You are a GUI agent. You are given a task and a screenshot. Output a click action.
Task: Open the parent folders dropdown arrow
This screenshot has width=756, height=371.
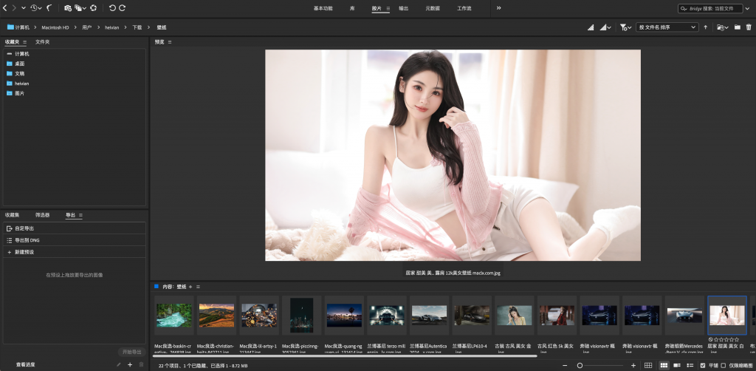point(23,8)
